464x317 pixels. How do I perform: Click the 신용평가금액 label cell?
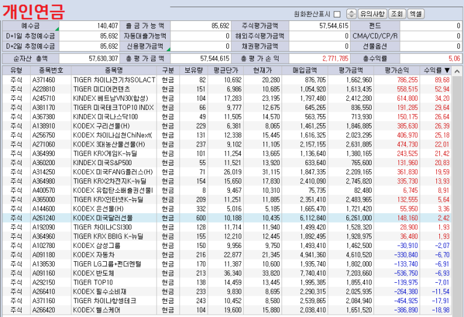145,46
